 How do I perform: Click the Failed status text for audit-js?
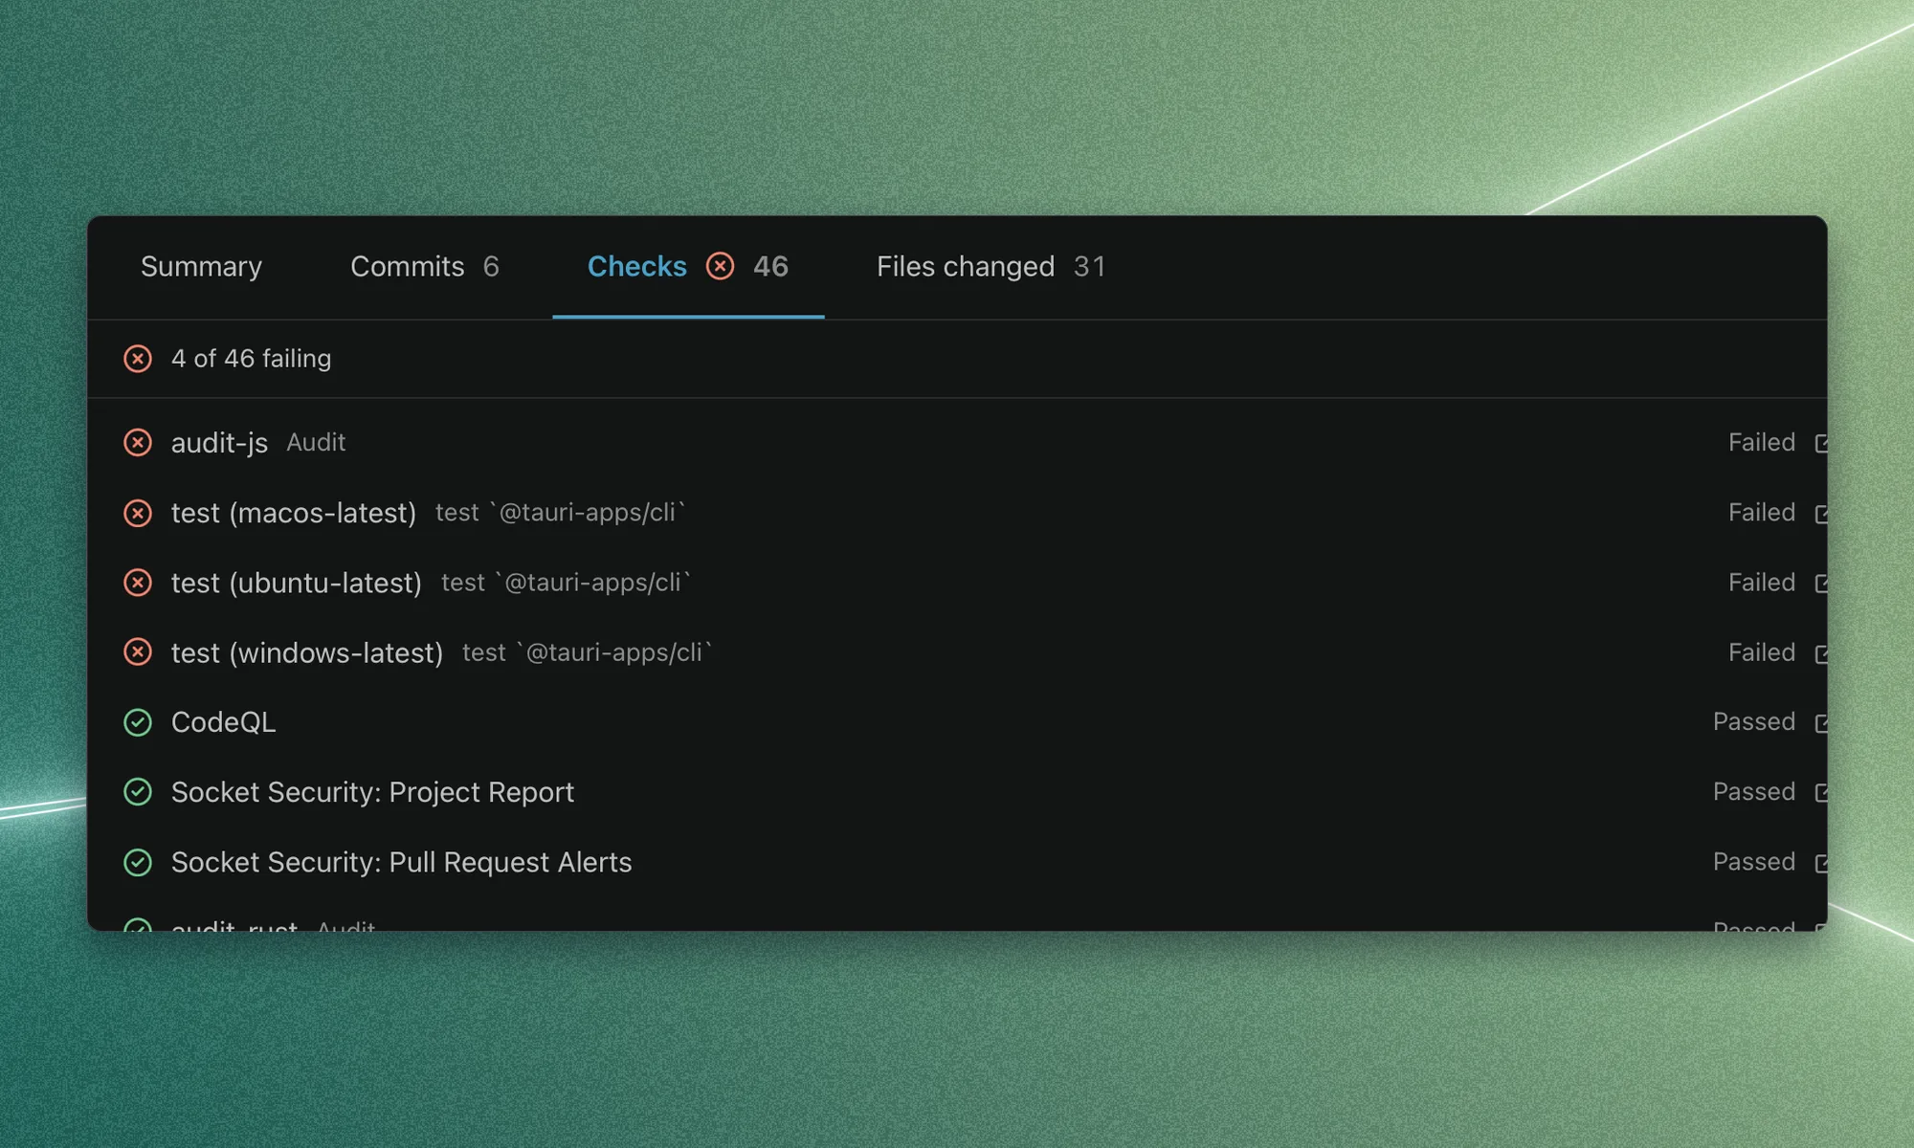1762,442
